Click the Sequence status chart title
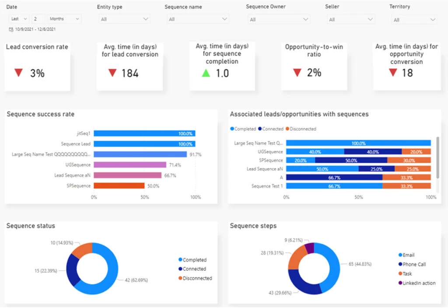Image resolution: width=448 pixels, height=308 pixels. [x=31, y=226]
